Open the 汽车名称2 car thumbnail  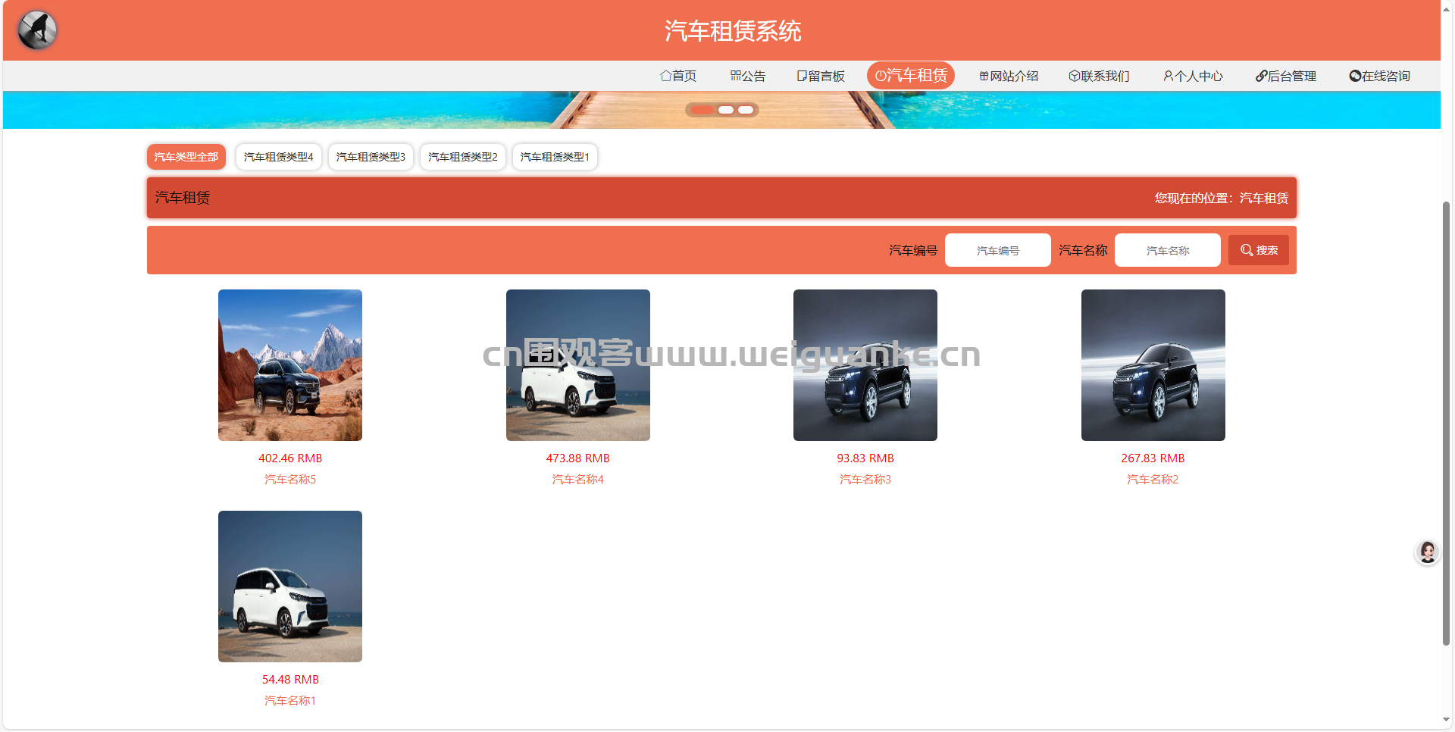[1153, 365]
